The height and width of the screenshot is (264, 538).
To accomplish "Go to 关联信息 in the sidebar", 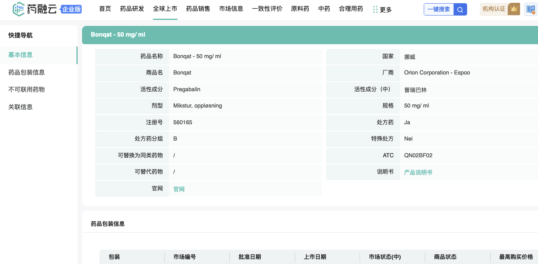I will (x=20, y=107).
